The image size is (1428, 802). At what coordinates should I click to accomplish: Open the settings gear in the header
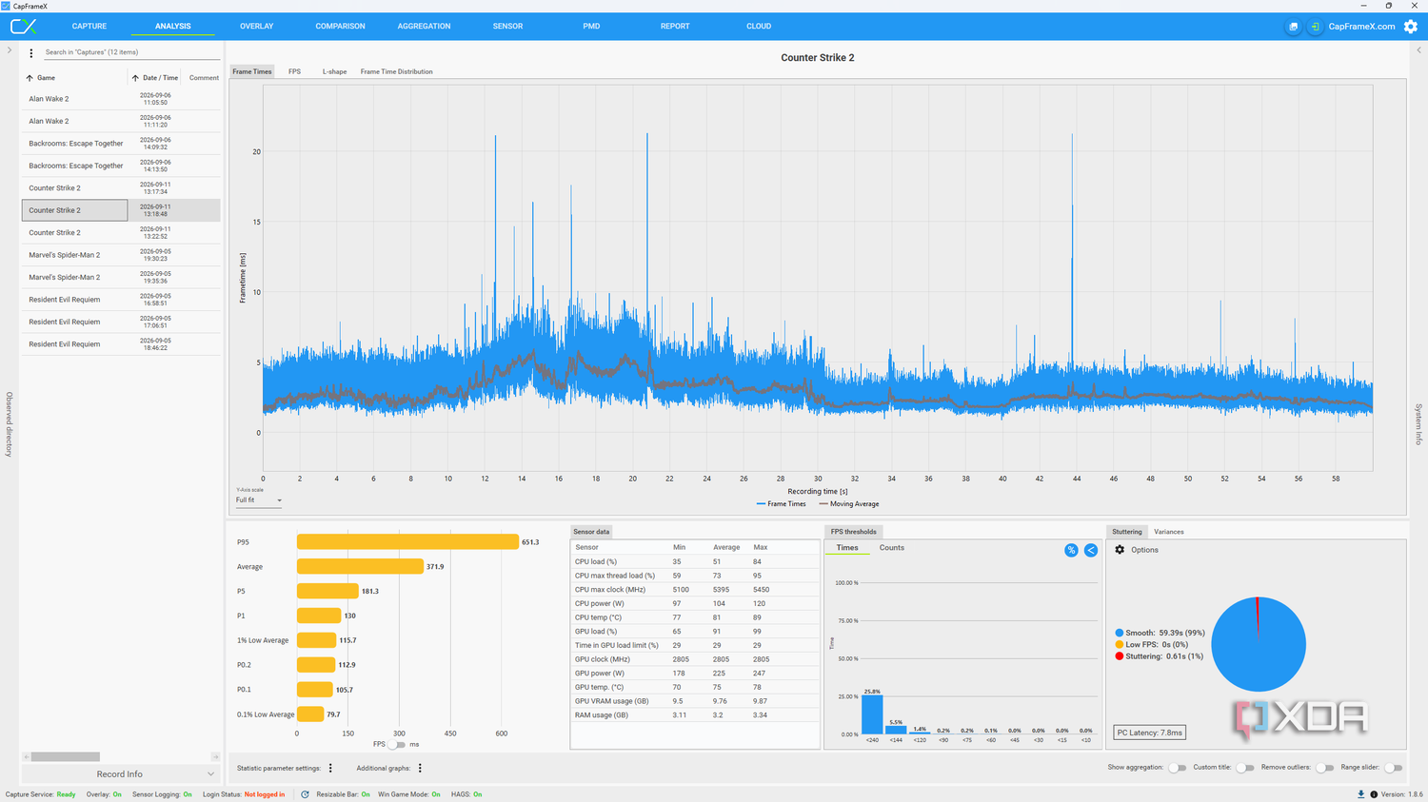coord(1411,27)
